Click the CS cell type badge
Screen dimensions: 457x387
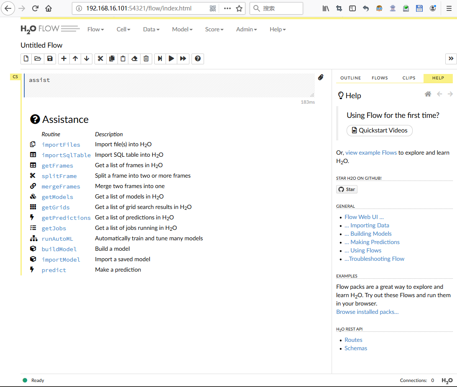click(x=15, y=76)
